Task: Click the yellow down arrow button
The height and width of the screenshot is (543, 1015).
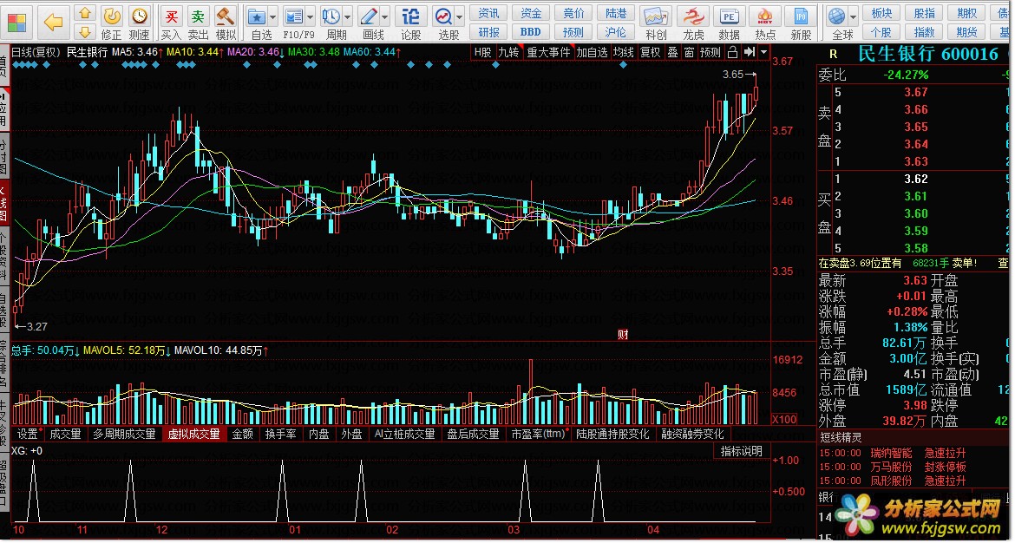Action: click(85, 31)
